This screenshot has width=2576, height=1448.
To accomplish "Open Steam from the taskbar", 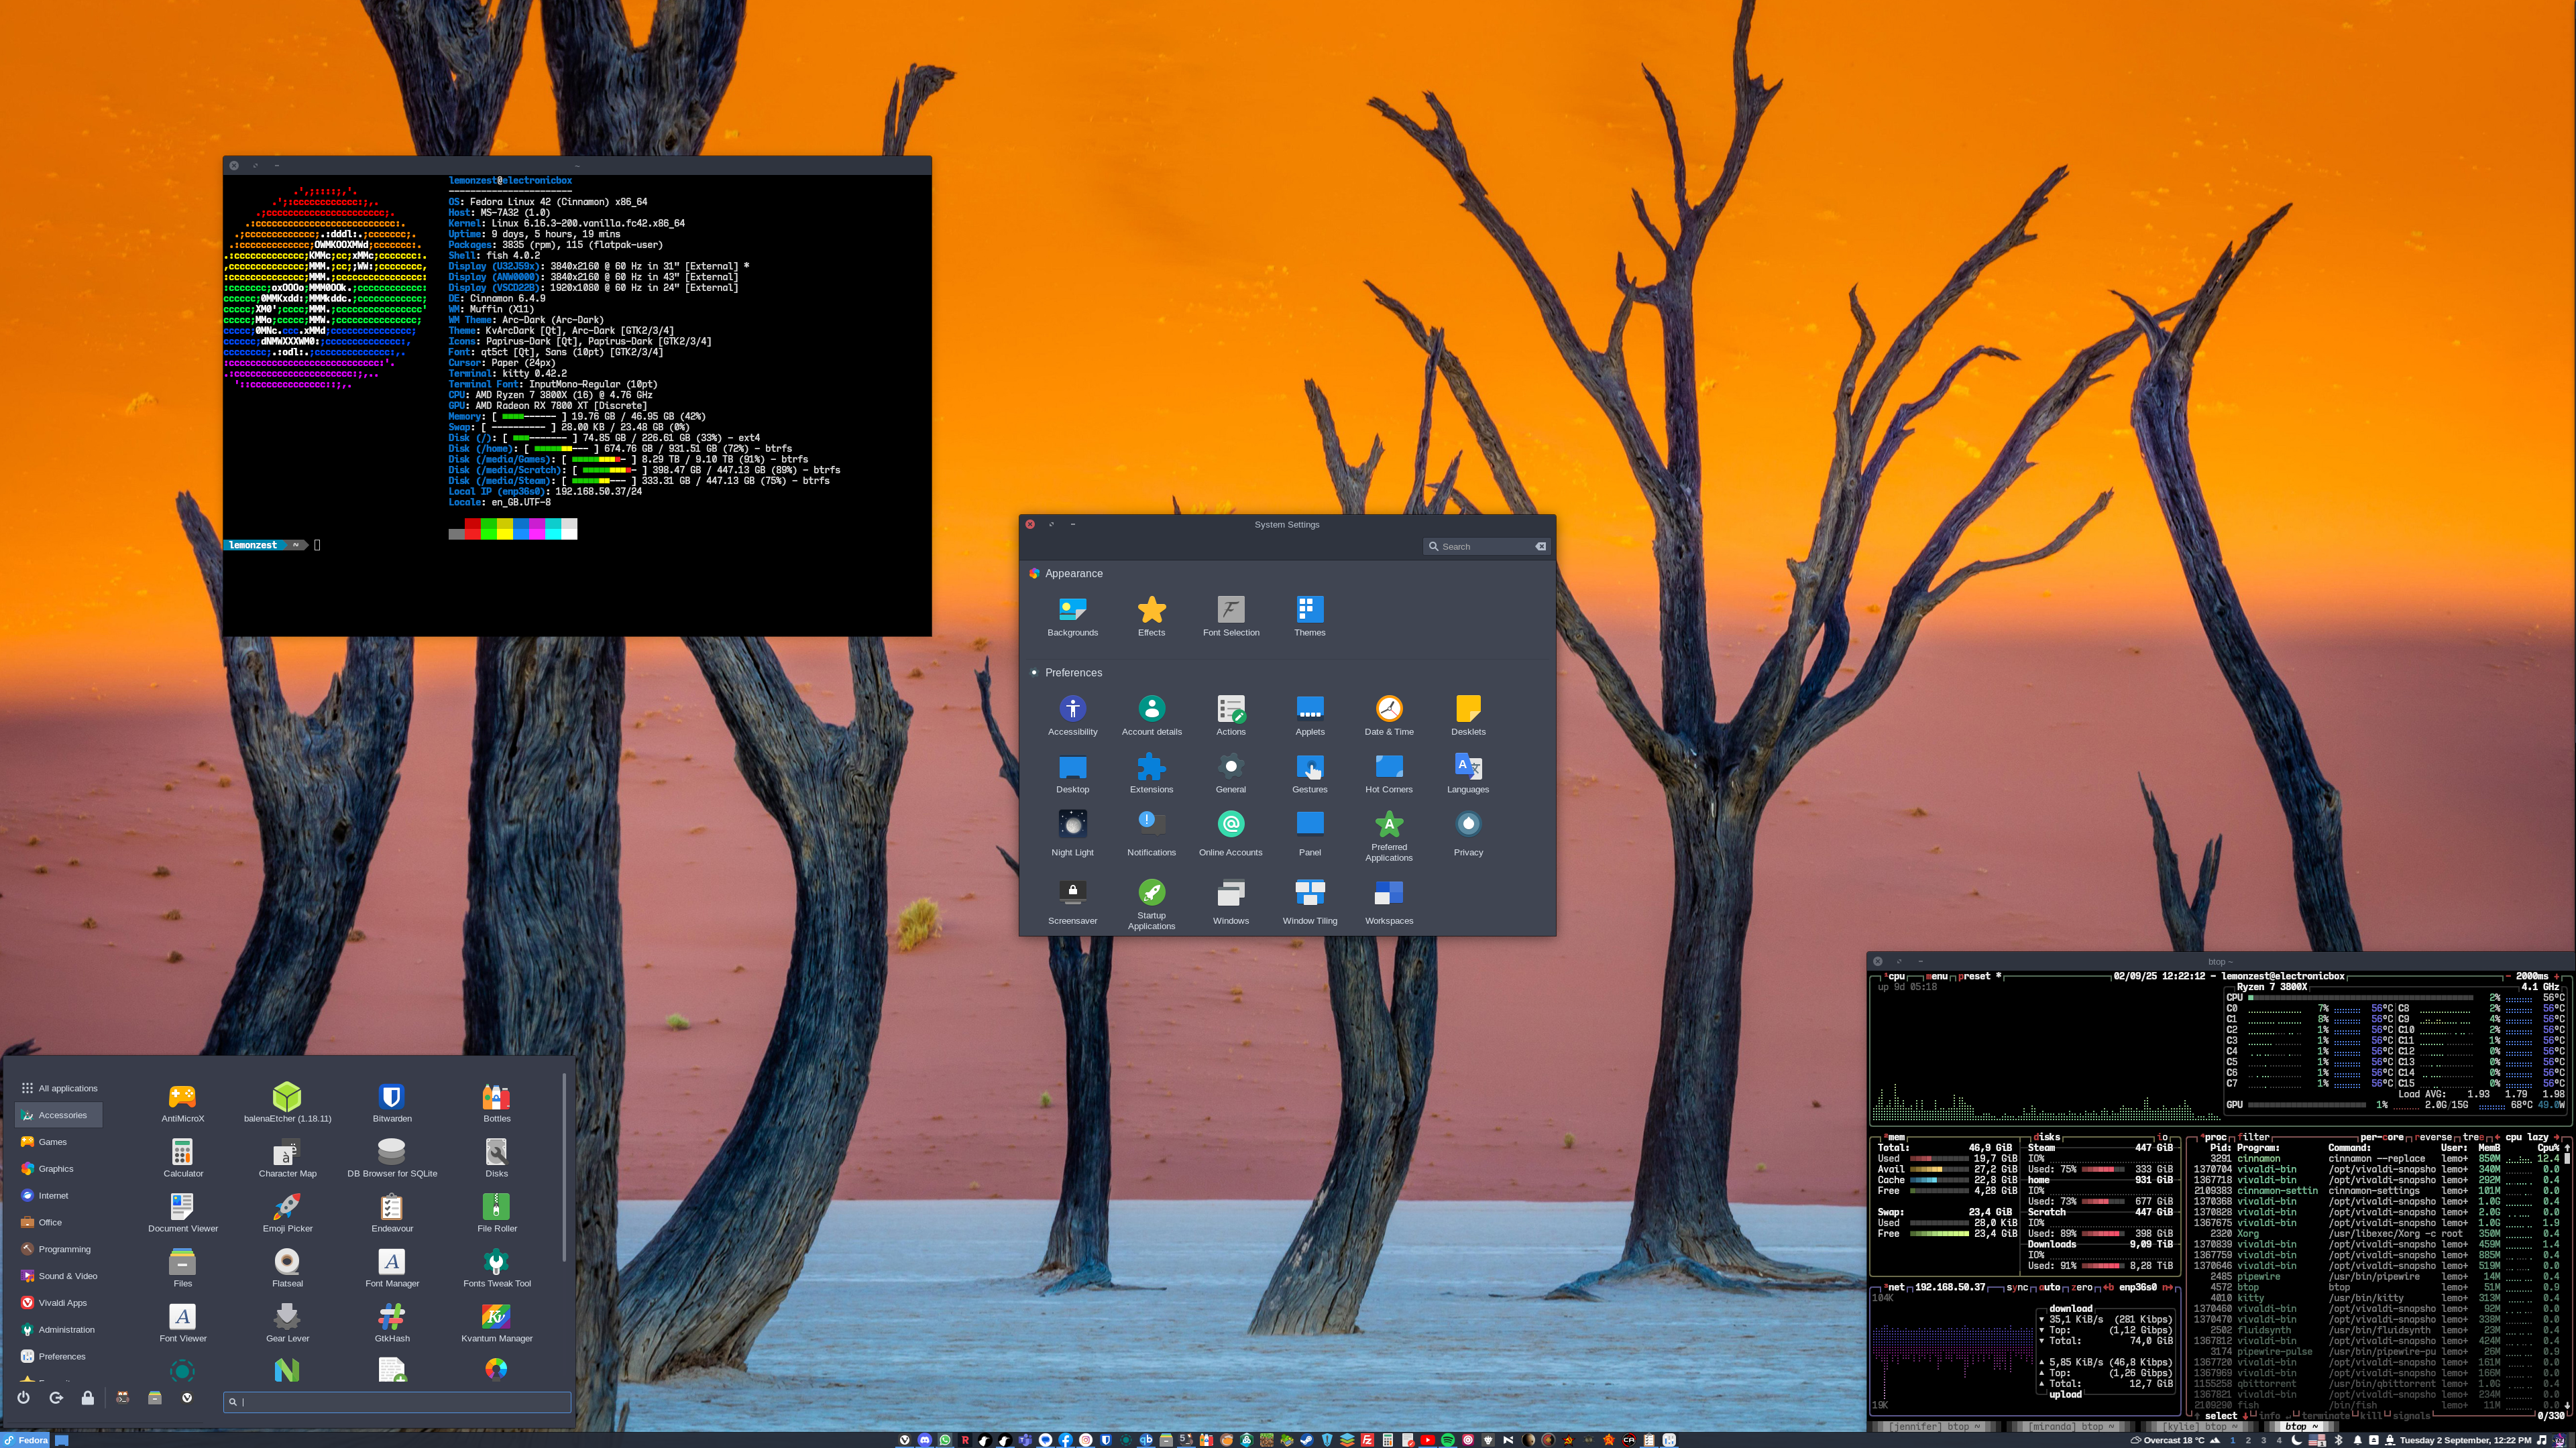I will (x=1307, y=1440).
